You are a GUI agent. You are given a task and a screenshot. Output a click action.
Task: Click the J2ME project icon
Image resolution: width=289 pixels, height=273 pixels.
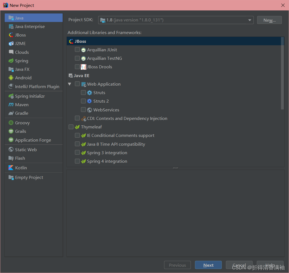point(11,43)
